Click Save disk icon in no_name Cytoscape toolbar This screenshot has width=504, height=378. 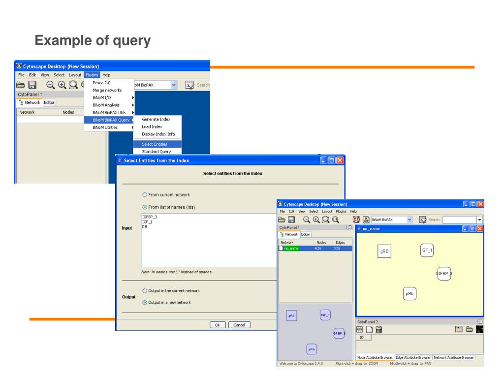tap(291, 220)
